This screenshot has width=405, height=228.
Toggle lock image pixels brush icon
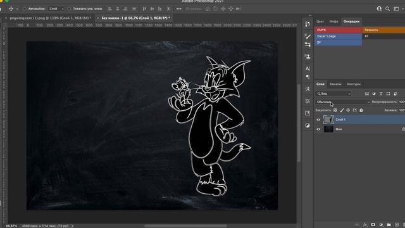click(342, 110)
